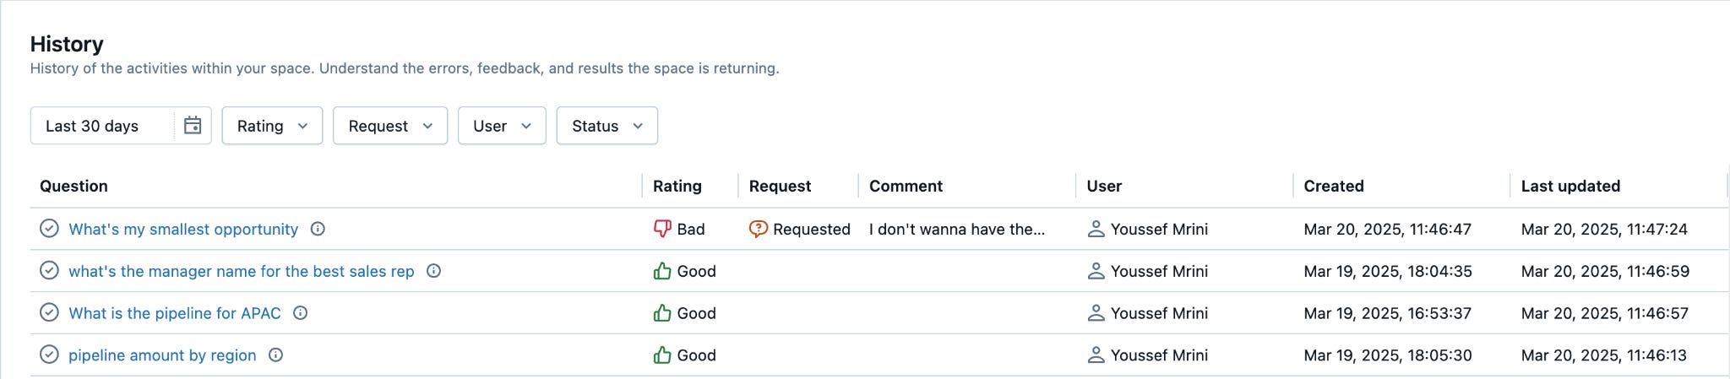
Task: Click thumbs-up icon in best sales rep row
Action: point(662,271)
